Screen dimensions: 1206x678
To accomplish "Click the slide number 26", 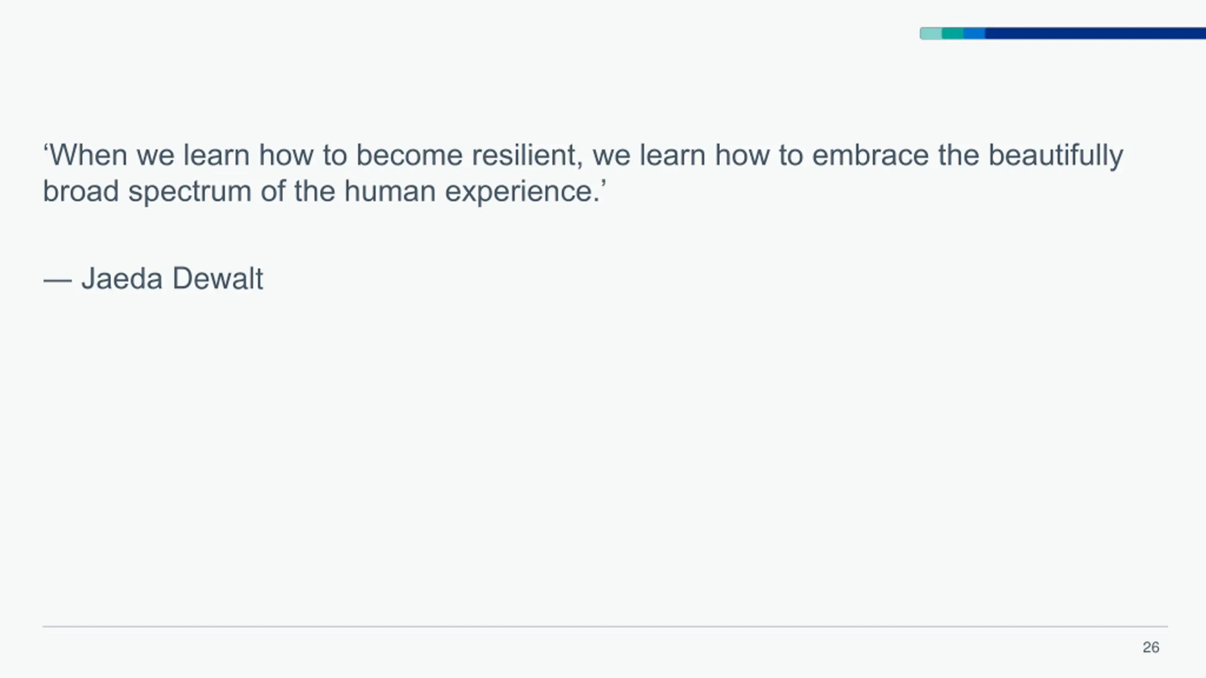I will (1150, 647).
